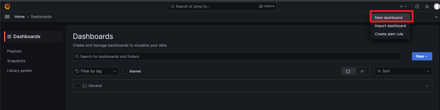
Task: Click the Grafana logo icon
Action: [x=7, y=6]
